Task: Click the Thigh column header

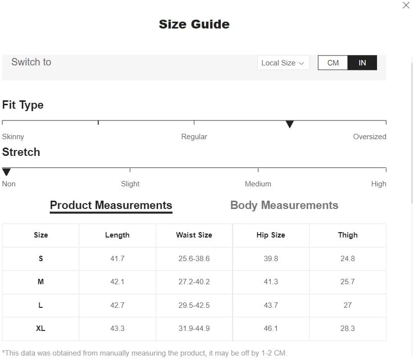Action: [x=347, y=235]
